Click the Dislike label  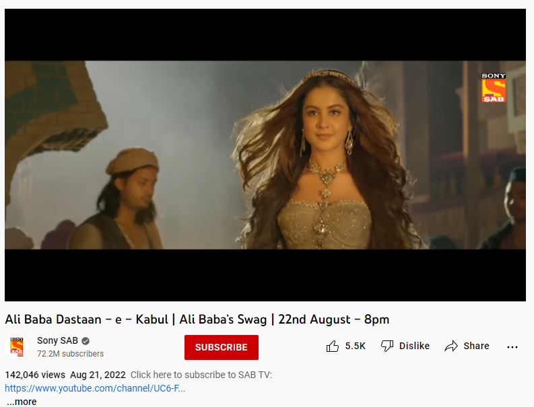[414, 346]
